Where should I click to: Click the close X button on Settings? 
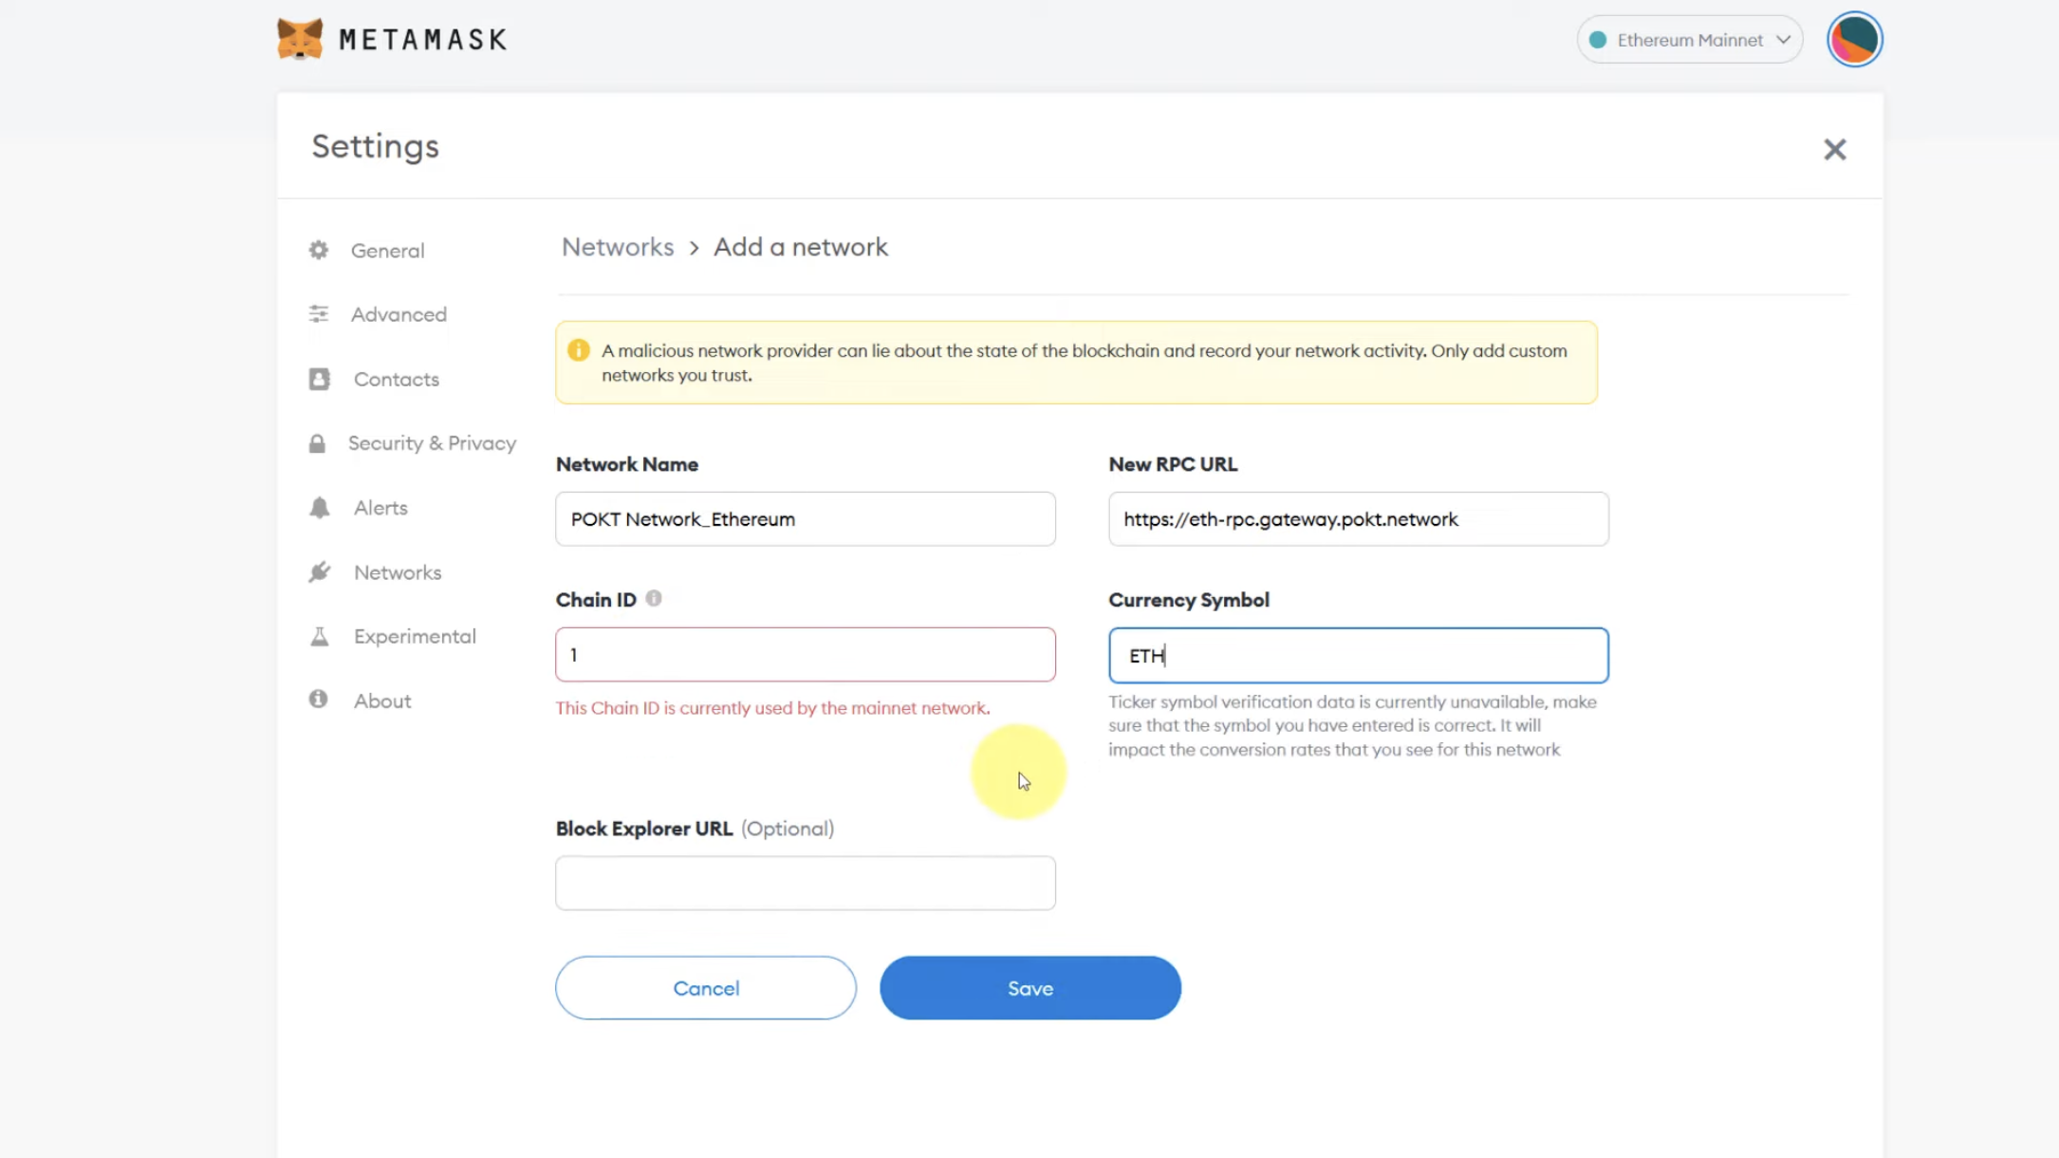click(x=1836, y=148)
